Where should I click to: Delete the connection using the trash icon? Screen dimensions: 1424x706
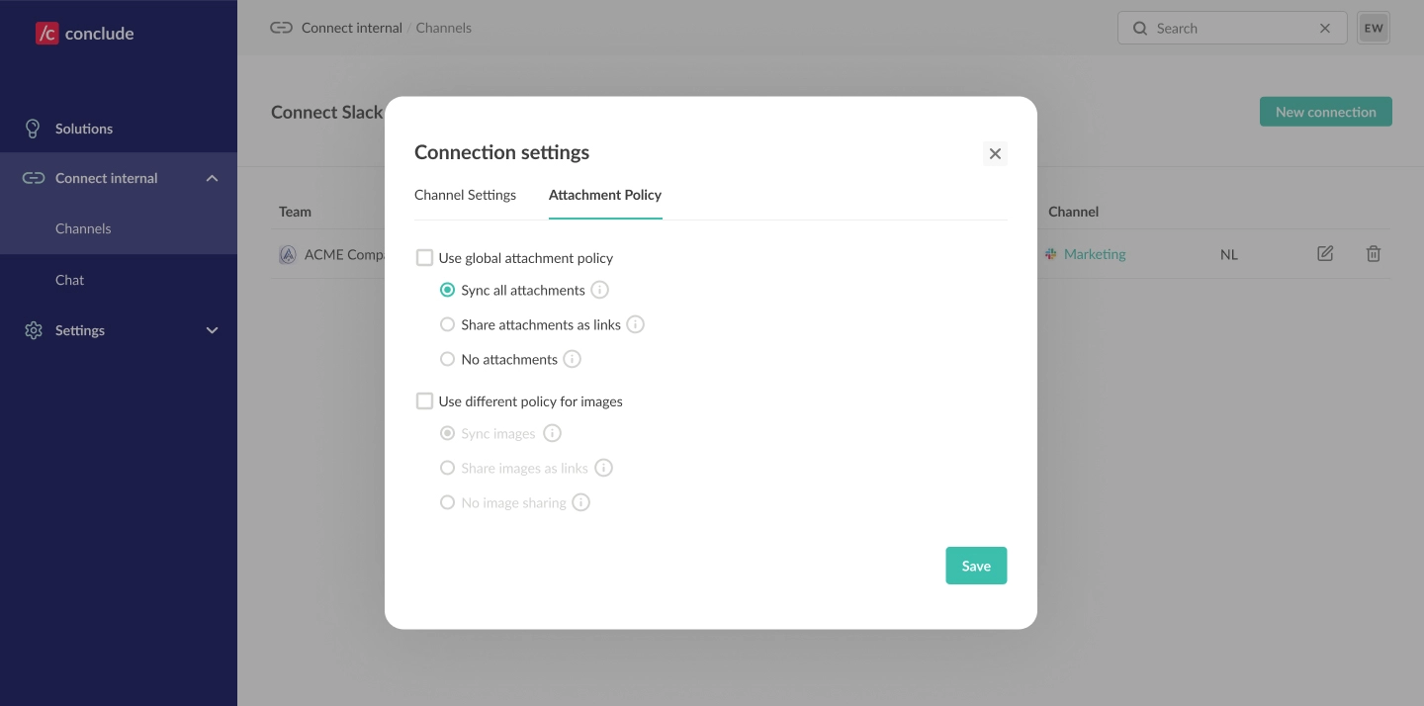pyautogui.click(x=1374, y=254)
